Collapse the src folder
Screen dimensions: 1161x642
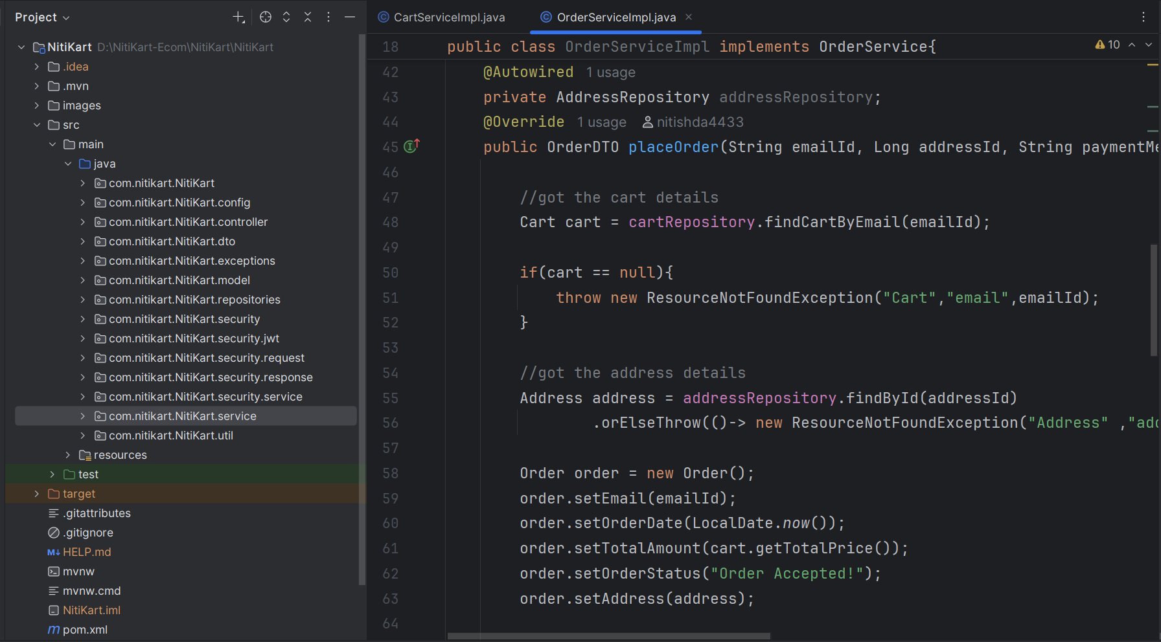click(x=37, y=125)
